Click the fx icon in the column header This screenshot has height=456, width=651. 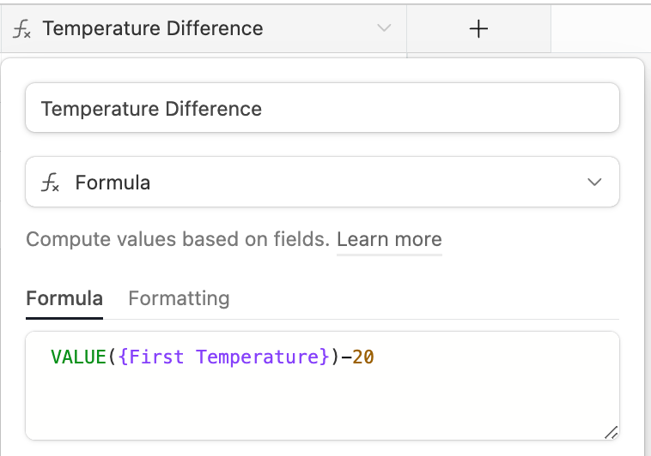point(21,29)
